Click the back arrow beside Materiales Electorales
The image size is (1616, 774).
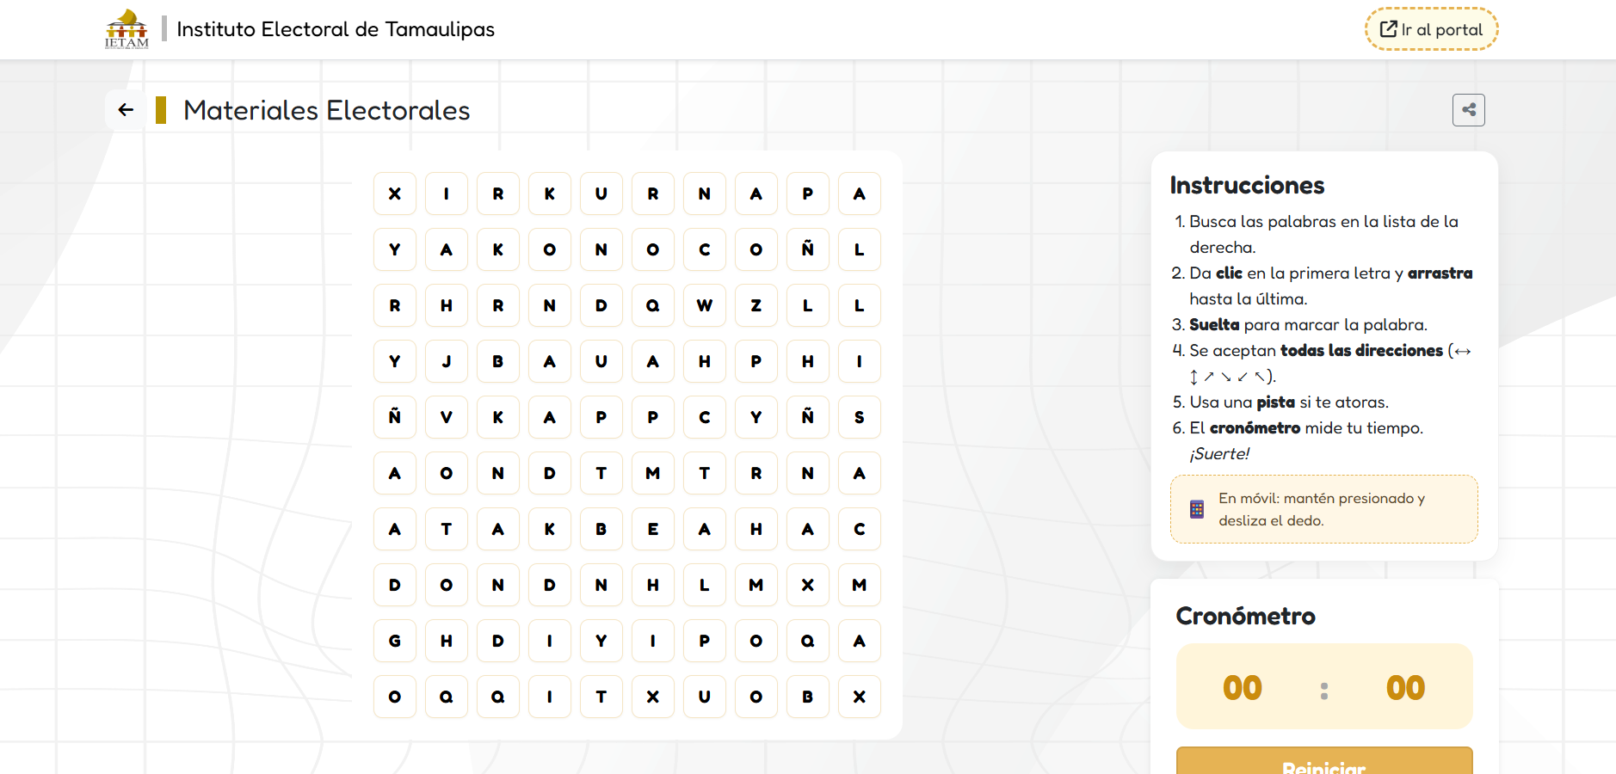coord(126,110)
